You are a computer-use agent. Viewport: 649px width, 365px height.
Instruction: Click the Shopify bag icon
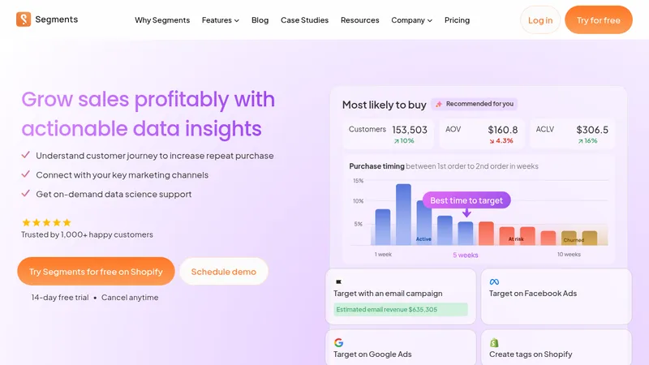tap(494, 342)
